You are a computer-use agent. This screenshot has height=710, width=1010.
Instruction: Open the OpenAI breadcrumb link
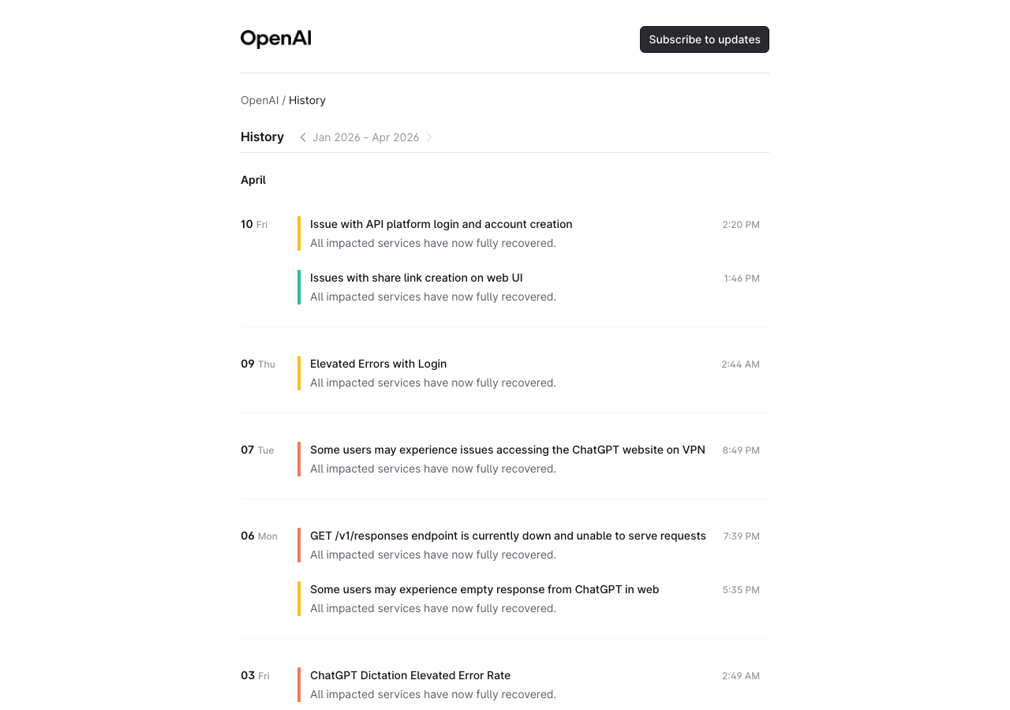coord(260,99)
